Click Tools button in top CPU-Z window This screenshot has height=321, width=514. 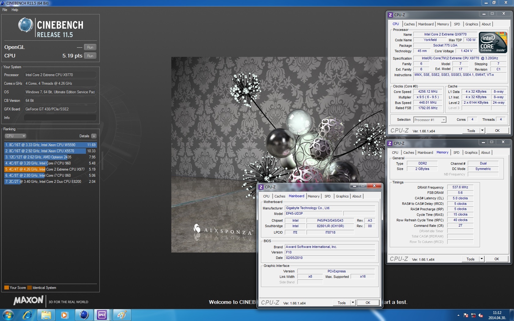point(471,131)
